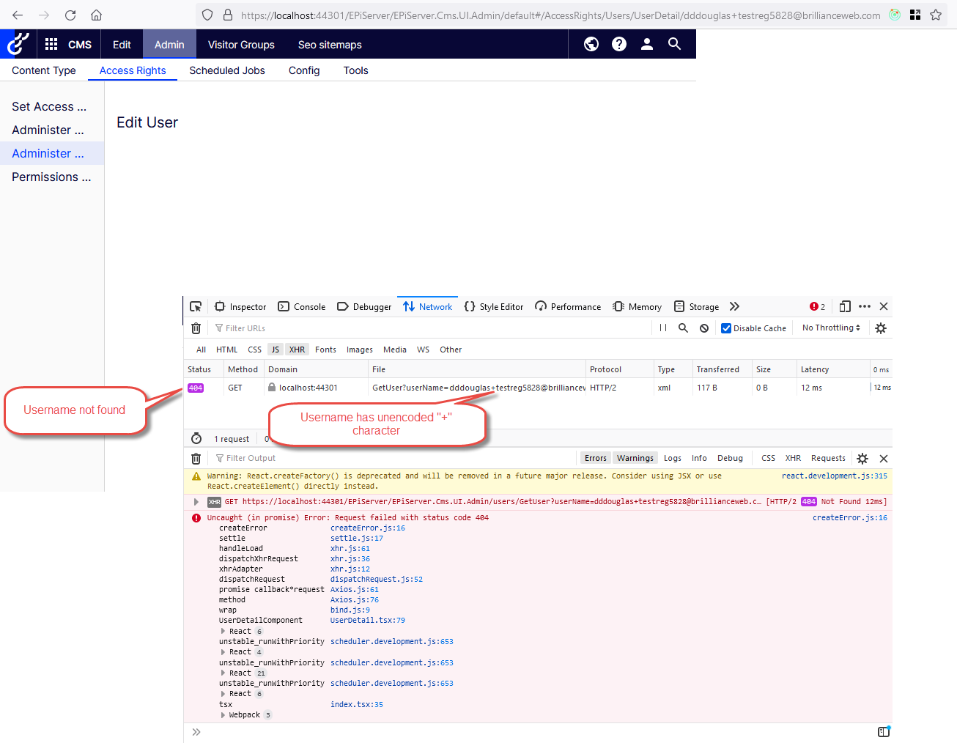
Task: Click the search magnifier in CMS header
Action: pos(675,45)
